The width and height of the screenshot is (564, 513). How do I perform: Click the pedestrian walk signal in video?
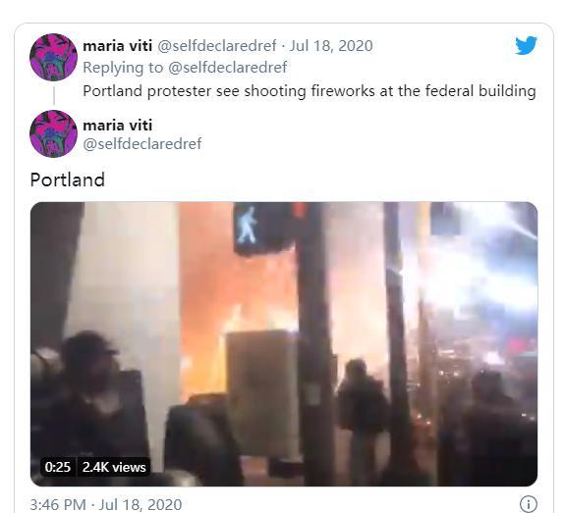pos(247,225)
